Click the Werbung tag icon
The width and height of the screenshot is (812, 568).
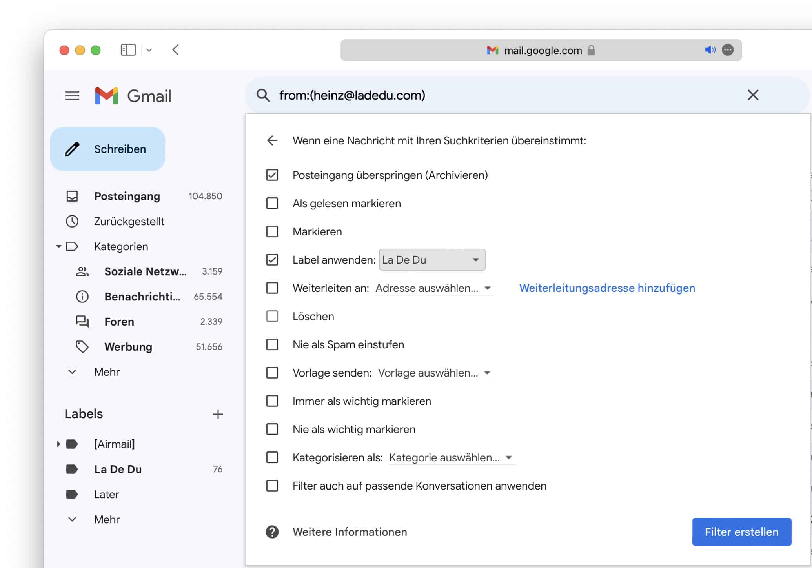pyautogui.click(x=82, y=346)
